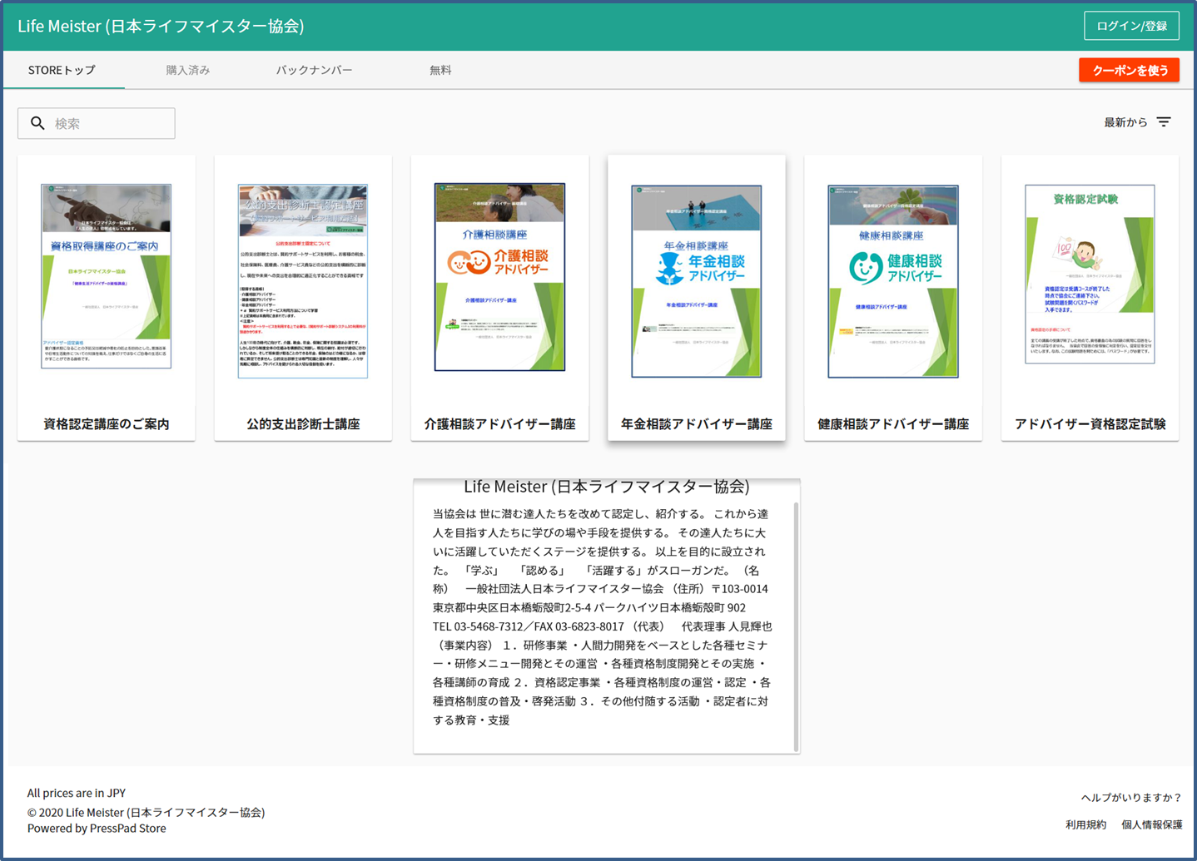Select the 介護相談アドバイザー講座 cover image
The width and height of the screenshot is (1197, 861).
pyautogui.click(x=499, y=277)
